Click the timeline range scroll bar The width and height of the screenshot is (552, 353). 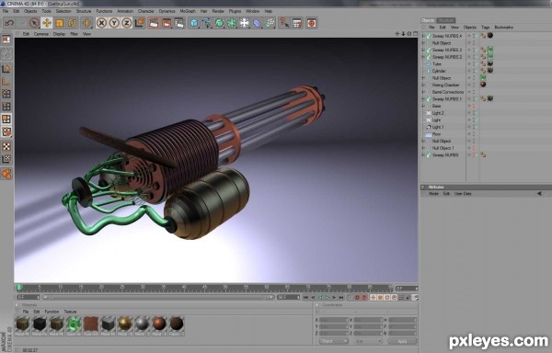click(158, 298)
